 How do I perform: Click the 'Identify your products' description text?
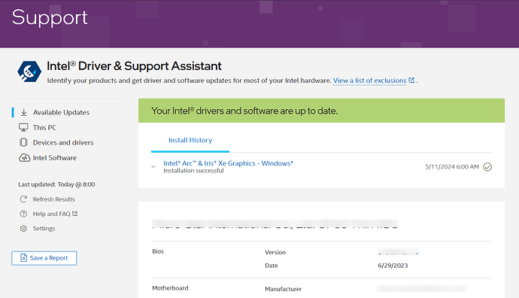click(189, 81)
